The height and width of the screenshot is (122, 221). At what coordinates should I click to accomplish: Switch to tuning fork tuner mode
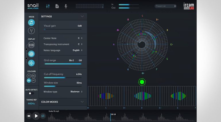coord(31,31)
